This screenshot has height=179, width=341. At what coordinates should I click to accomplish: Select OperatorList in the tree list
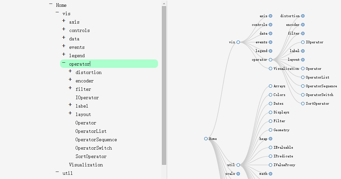(91, 131)
